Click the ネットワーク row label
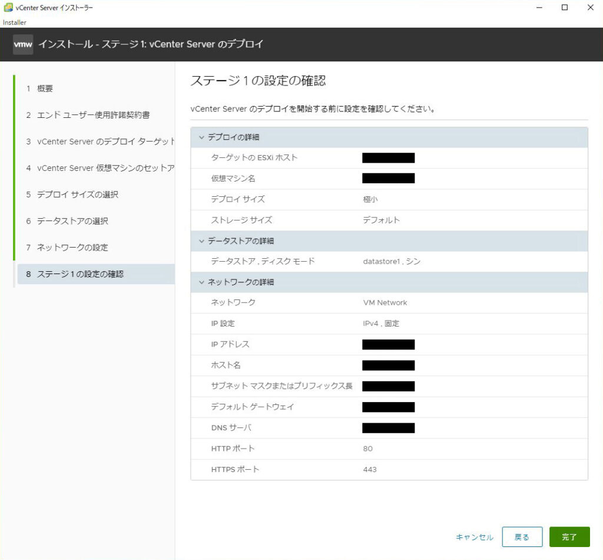 (x=233, y=303)
